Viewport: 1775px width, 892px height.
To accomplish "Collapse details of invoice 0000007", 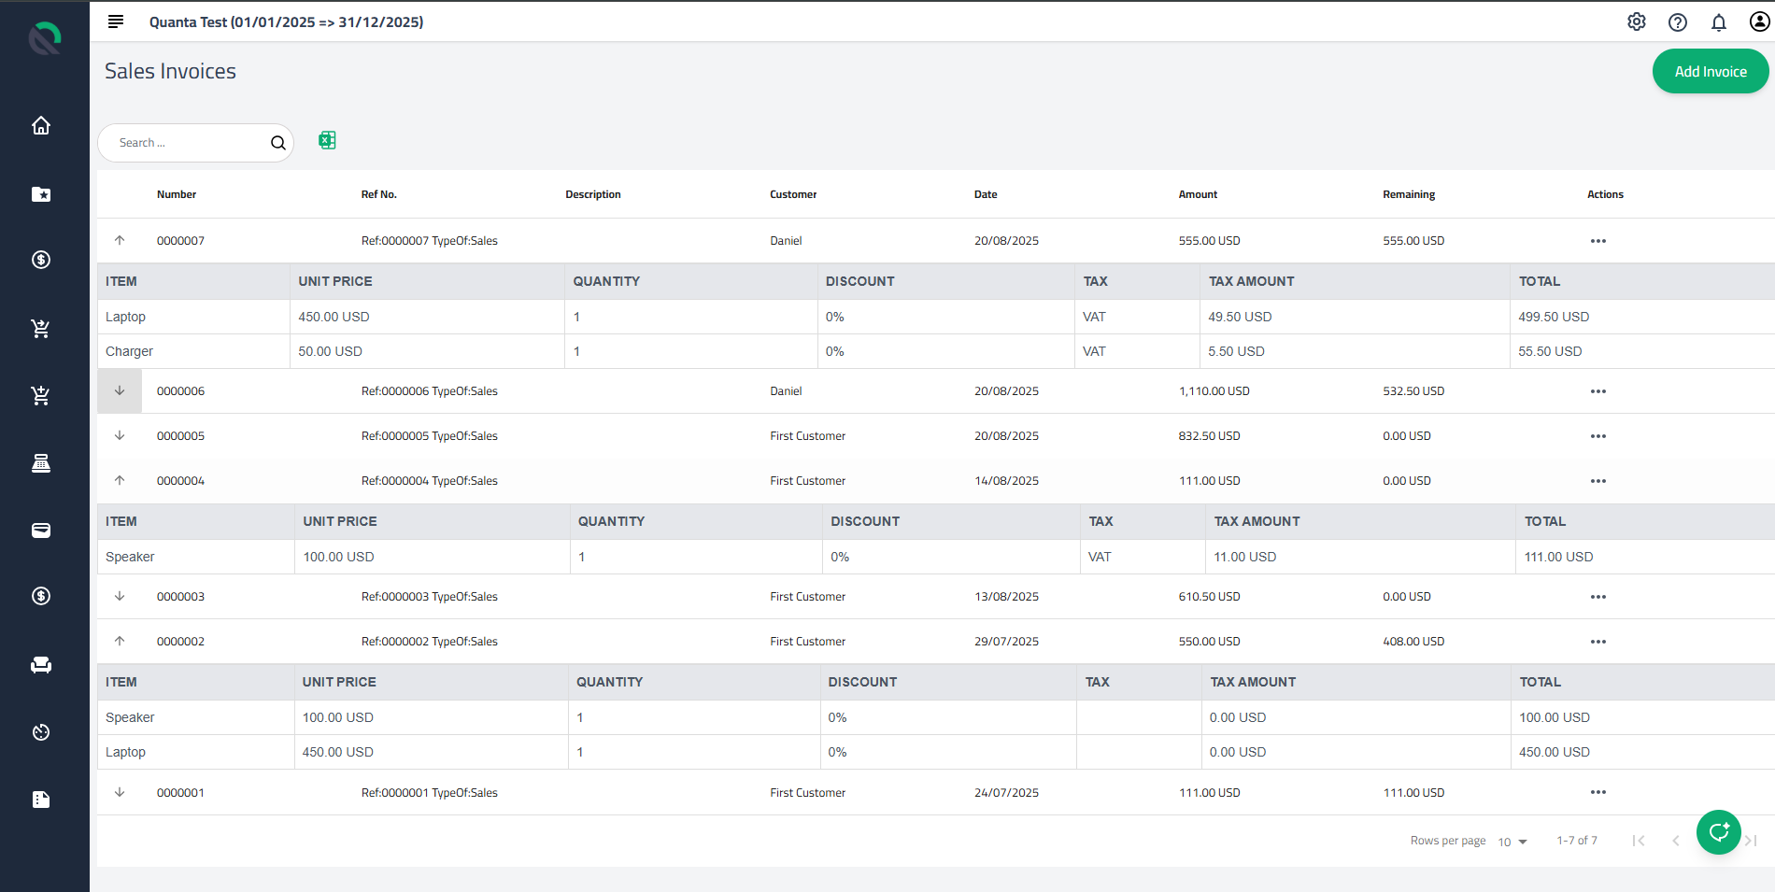I will (x=120, y=240).
